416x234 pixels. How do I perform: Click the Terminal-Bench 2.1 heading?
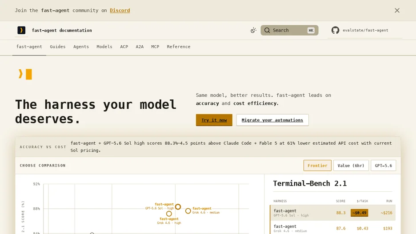310,183
